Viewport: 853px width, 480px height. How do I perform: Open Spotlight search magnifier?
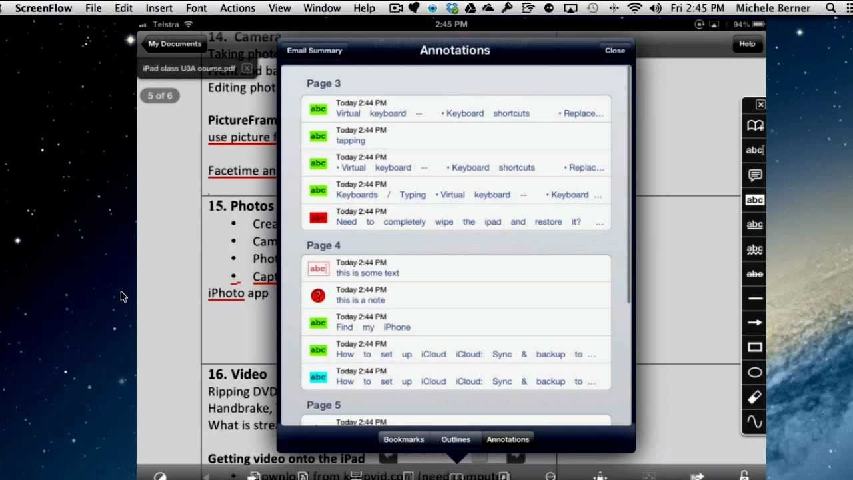tap(830, 8)
